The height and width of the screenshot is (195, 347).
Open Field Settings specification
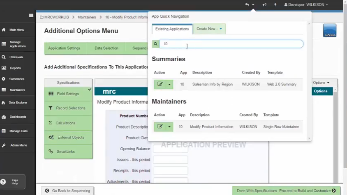[x=68, y=94]
